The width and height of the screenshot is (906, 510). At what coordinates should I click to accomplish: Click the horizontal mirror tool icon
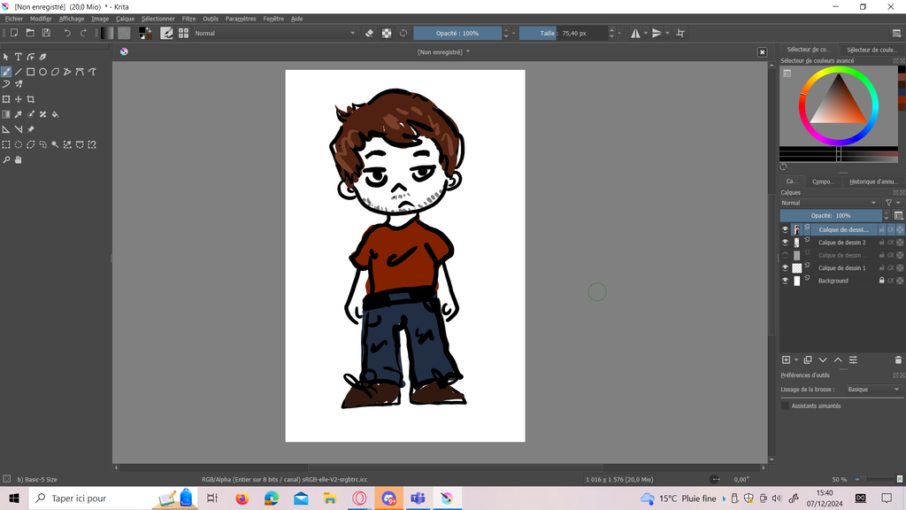pos(635,33)
